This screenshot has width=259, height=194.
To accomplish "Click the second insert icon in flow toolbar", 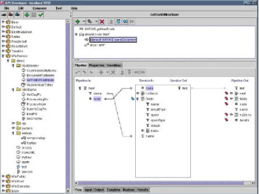I will click(89, 21).
